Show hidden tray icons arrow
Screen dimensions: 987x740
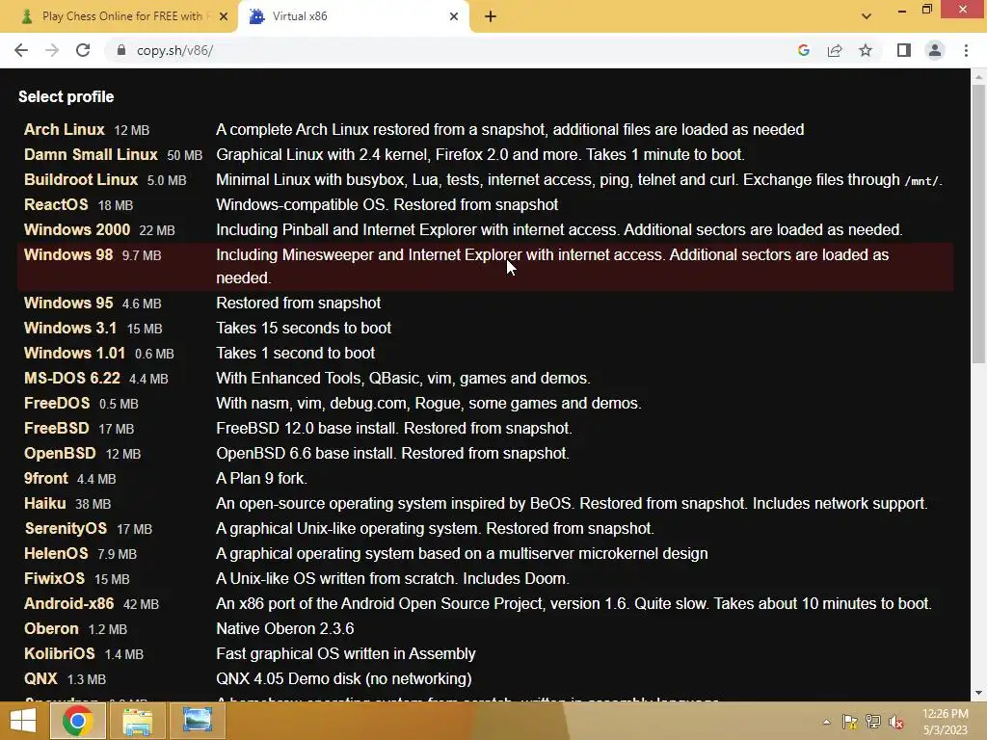click(x=826, y=722)
